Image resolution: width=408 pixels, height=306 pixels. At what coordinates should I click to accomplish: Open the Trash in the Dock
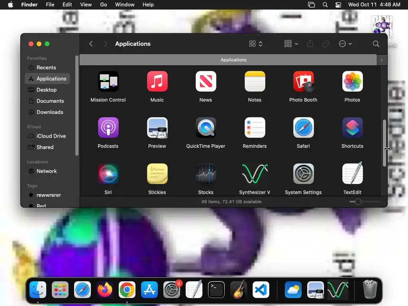click(x=370, y=289)
